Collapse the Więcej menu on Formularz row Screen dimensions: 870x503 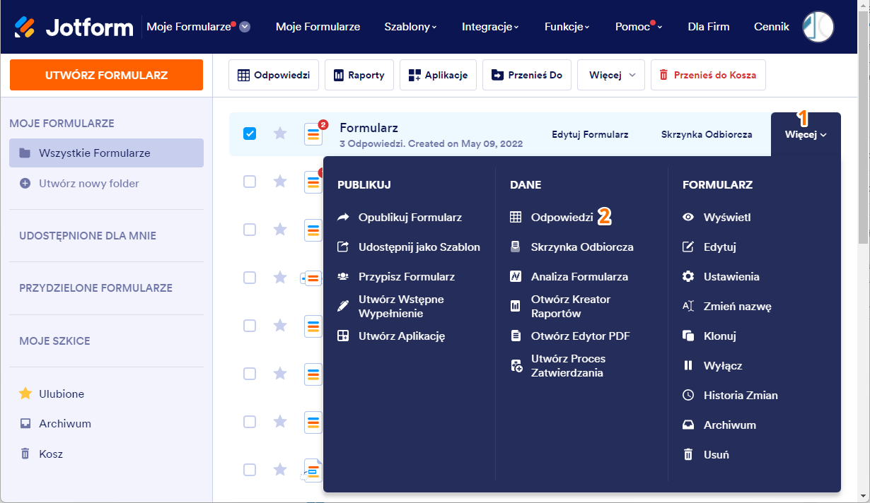(806, 134)
